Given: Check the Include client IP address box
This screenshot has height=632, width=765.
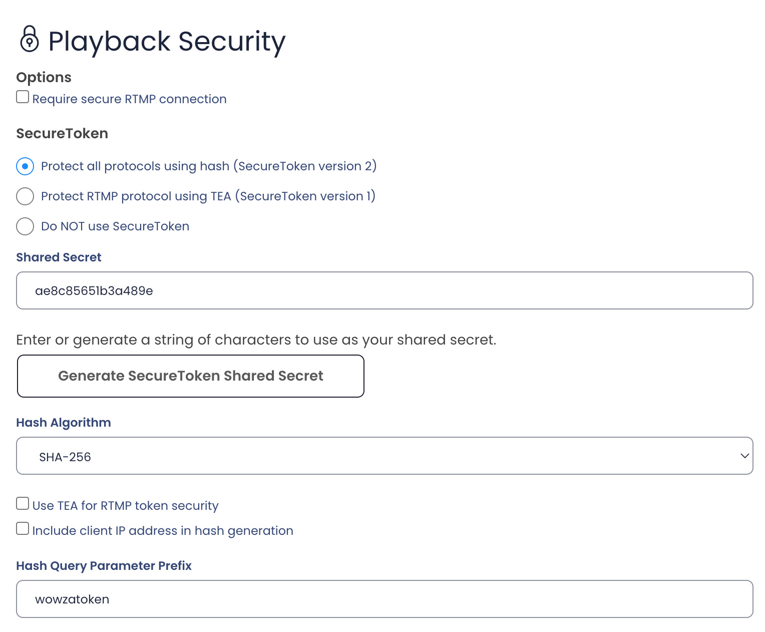Looking at the screenshot, I should [x=23, y=528].
